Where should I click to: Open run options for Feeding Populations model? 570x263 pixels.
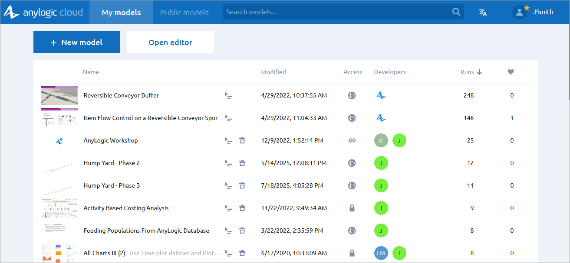coord(228,231)
